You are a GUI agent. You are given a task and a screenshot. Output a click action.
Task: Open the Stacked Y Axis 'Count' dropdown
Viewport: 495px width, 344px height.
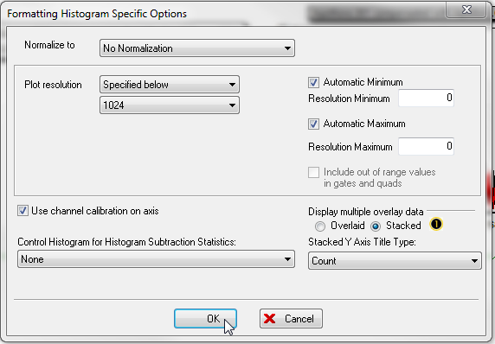(395, 261)
